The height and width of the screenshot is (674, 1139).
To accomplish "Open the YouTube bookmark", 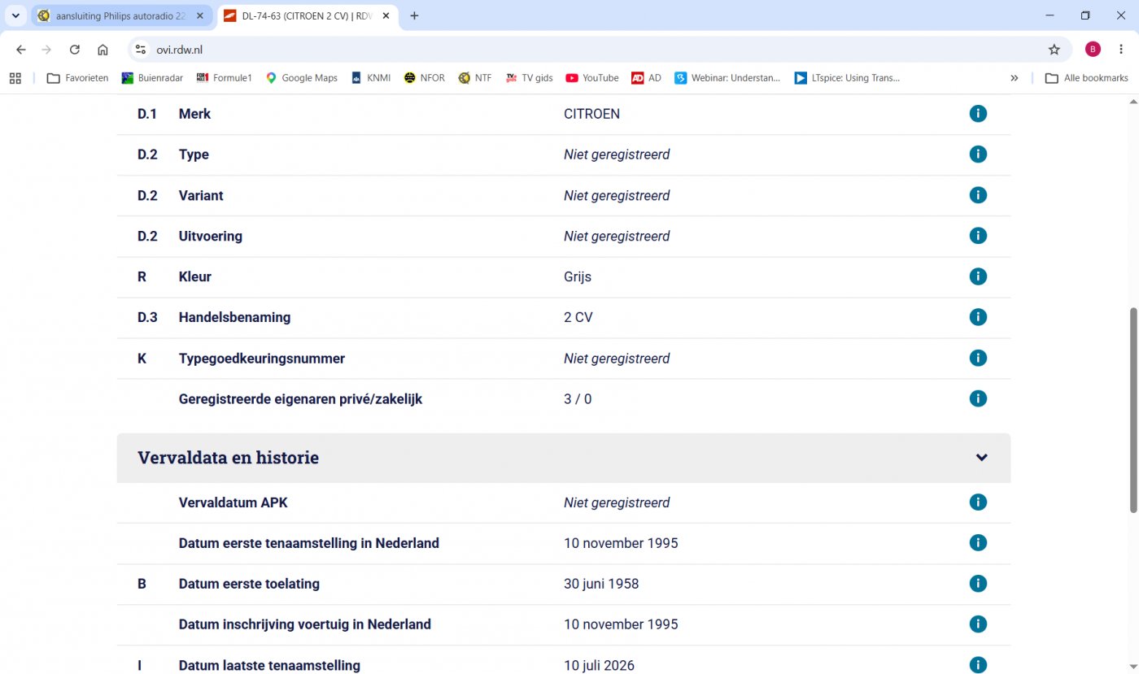I will tap(592, 78).
